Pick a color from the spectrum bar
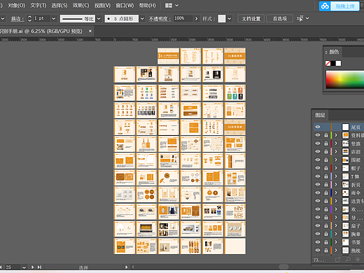364x273 pixels. [x=345, y=80]
